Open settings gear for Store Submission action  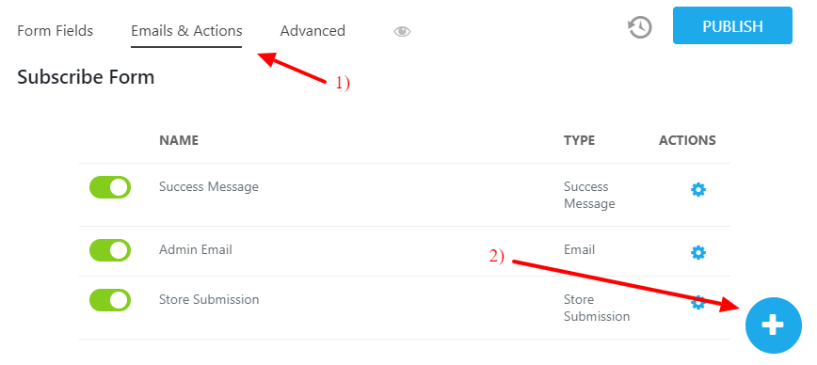(x=697, y=302)
